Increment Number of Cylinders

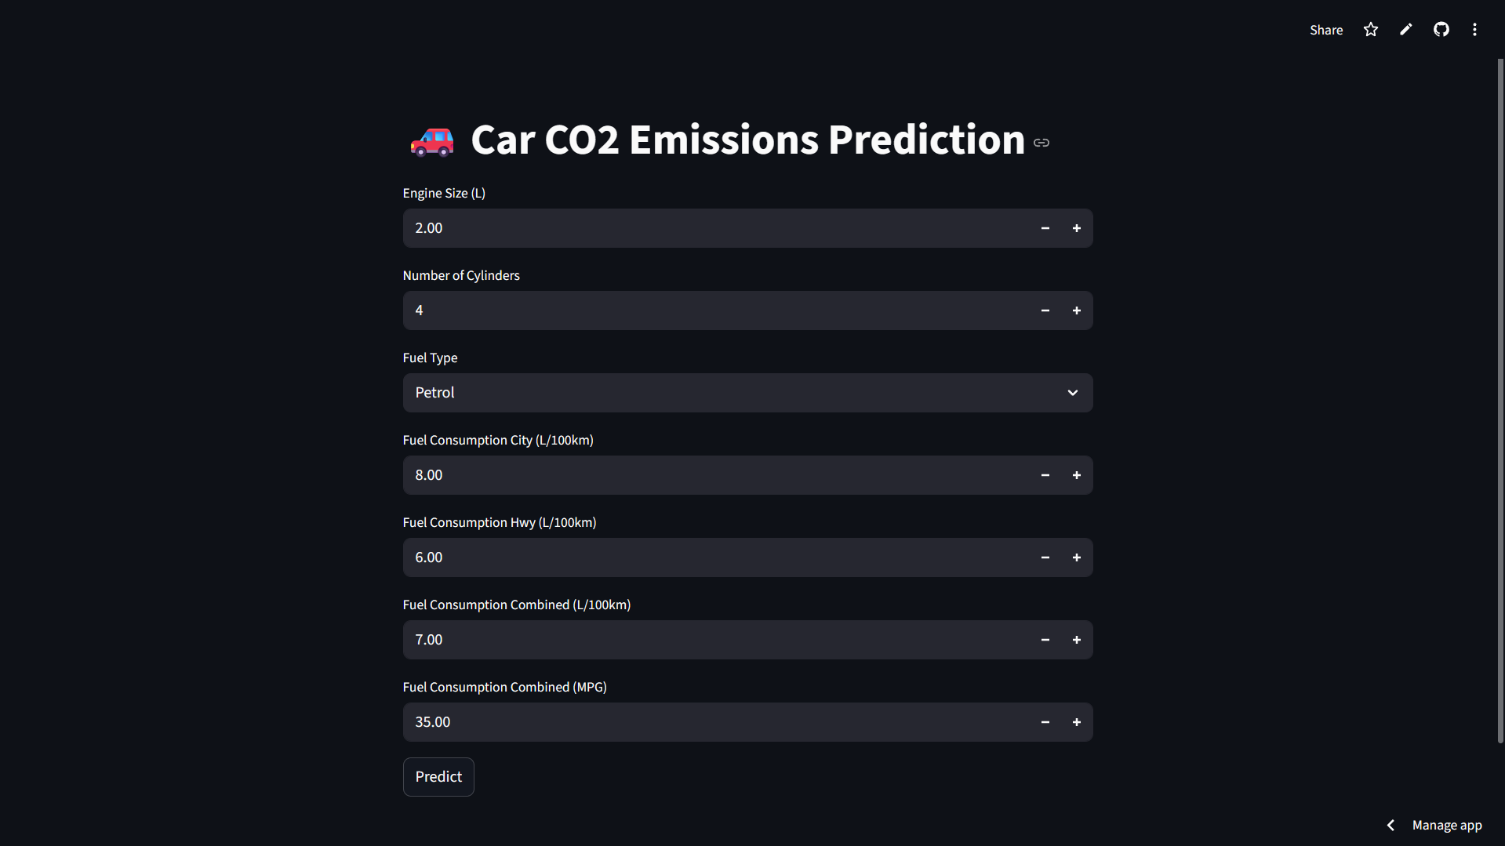point(1077,310)
